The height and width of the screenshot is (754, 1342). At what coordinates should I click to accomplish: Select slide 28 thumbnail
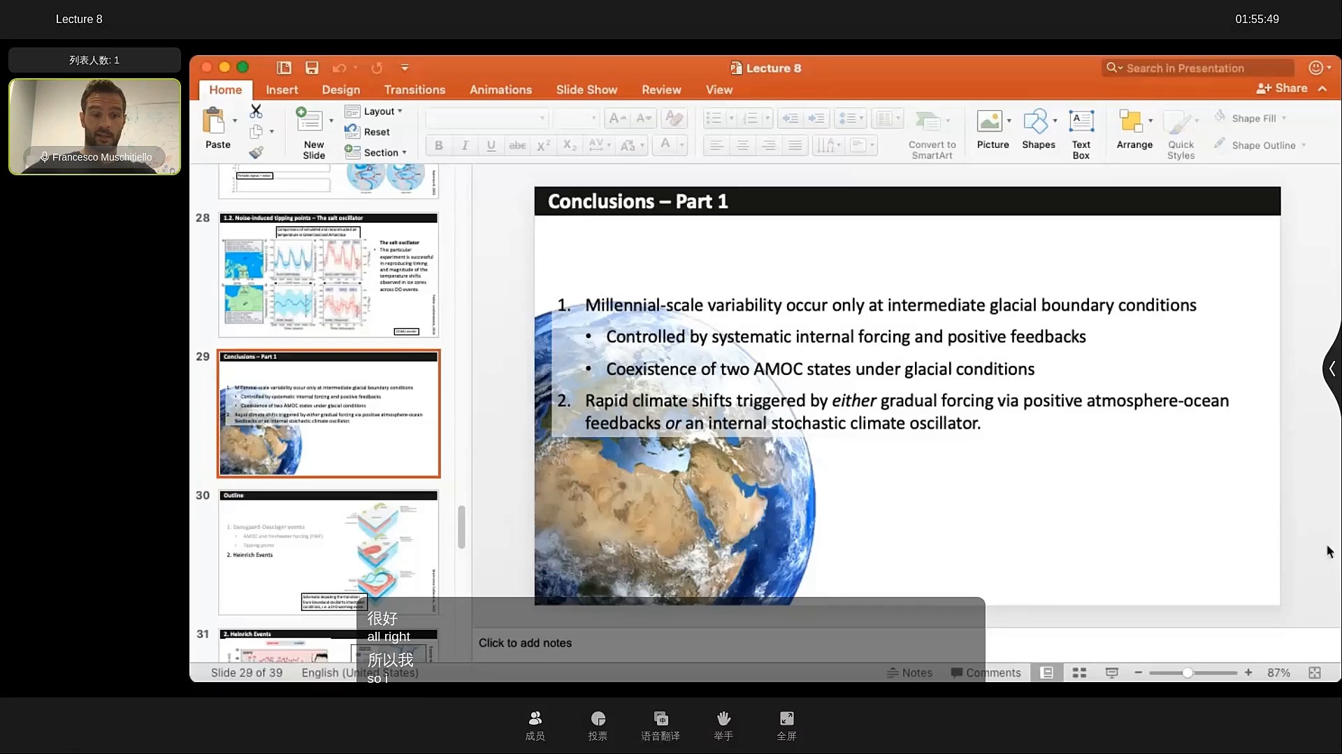point(329,275)
